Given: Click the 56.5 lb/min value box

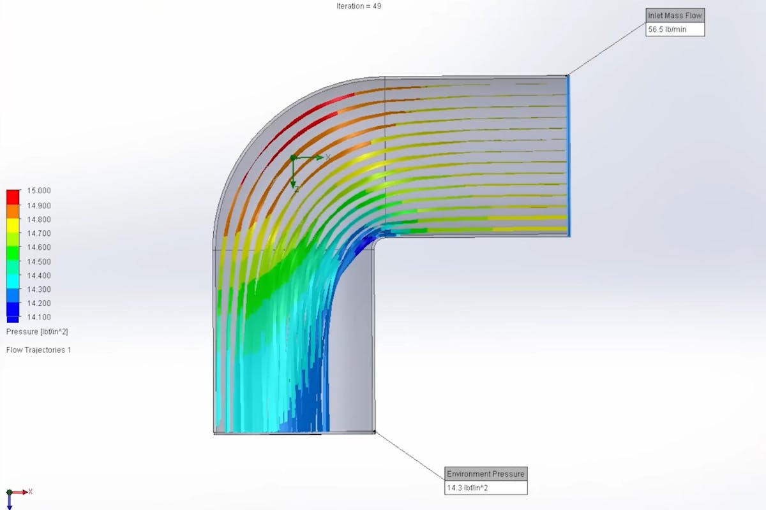Looking at the screenshot, I should pyautogui.click(x=675, y=29).
